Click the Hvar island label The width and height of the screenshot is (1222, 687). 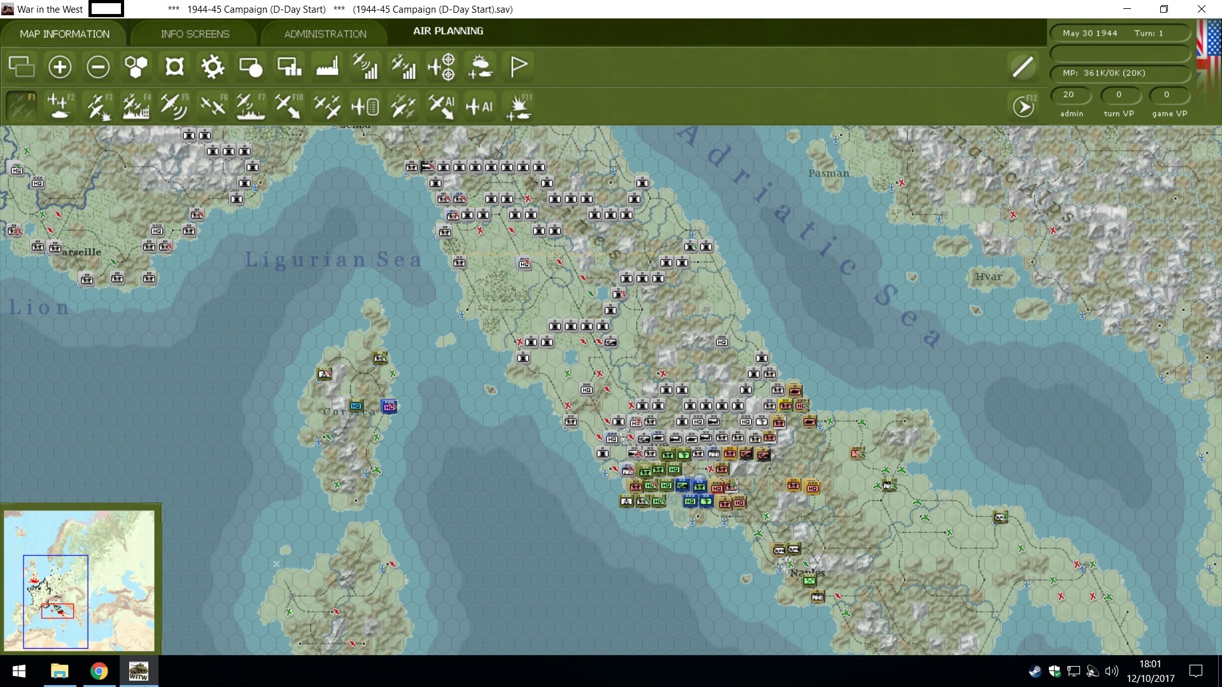coord(988,277)
